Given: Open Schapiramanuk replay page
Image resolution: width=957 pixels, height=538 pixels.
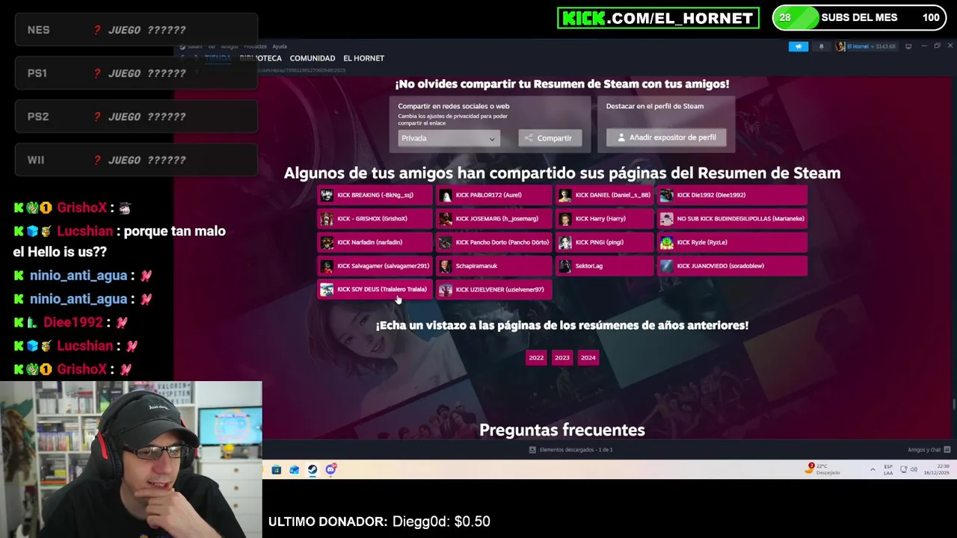Looking at the screenshot, I should (x=493, y=266).
